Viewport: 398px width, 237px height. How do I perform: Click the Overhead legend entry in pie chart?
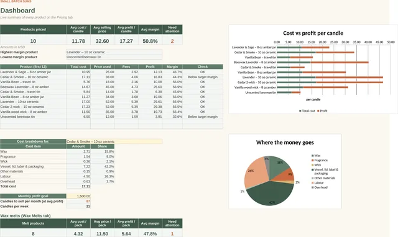click(x=320, y=187)
